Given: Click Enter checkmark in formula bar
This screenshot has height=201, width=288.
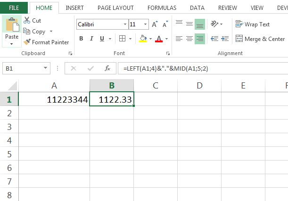Looking at the screenshot, I should tap(91, 68).
